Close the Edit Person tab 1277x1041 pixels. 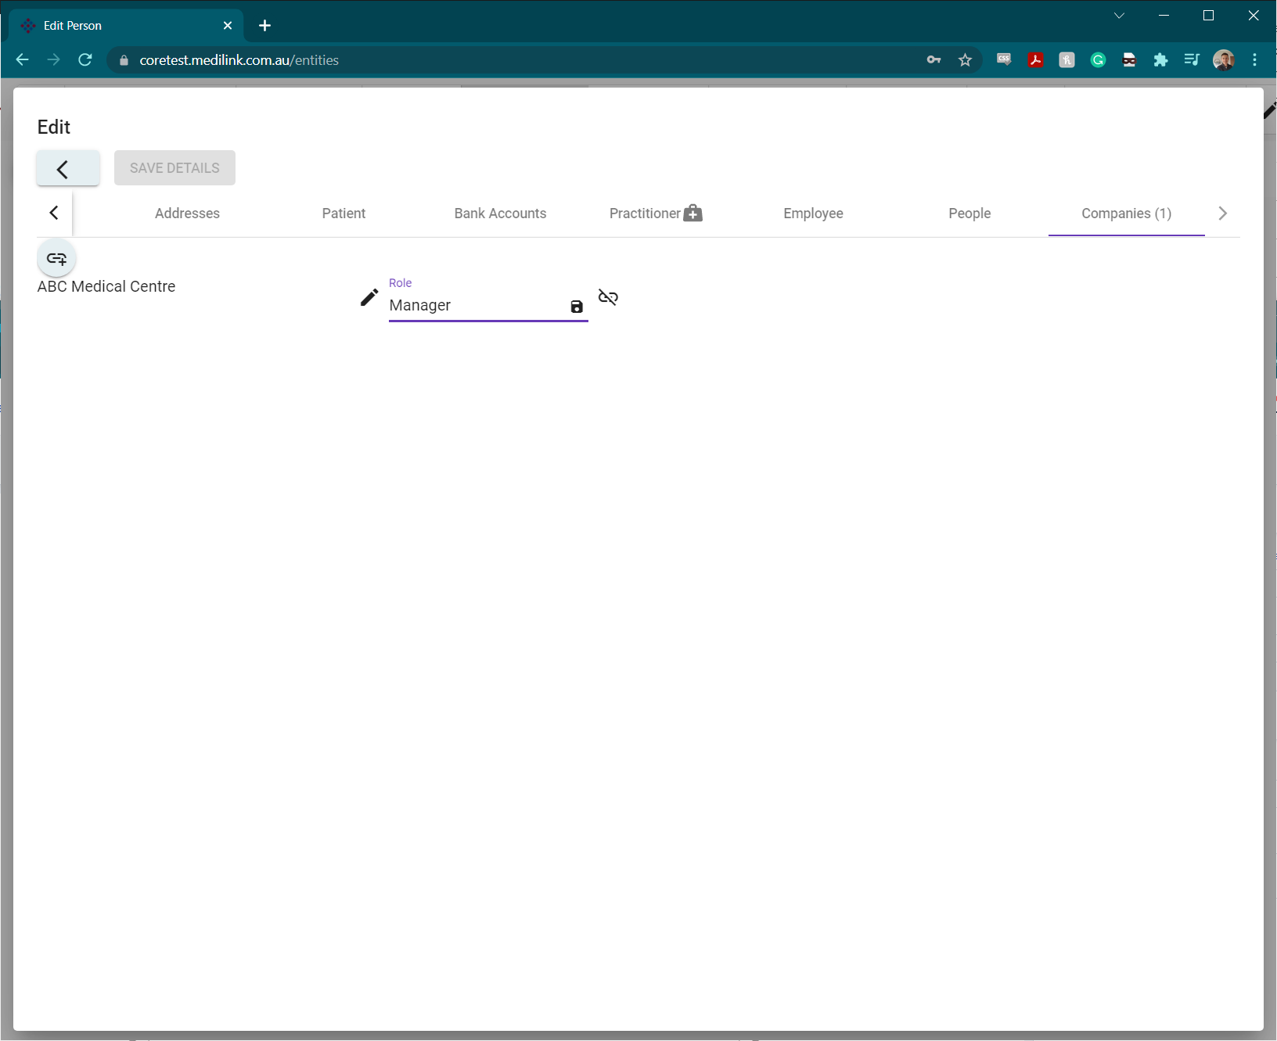[228, 26]
